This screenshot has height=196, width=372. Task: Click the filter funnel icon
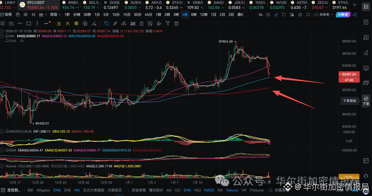pos(168,23)
